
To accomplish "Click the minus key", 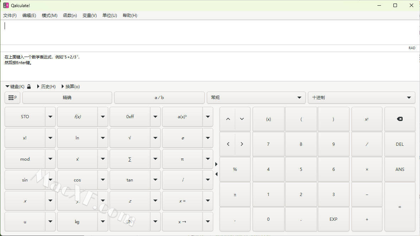I will click(367, 194).
